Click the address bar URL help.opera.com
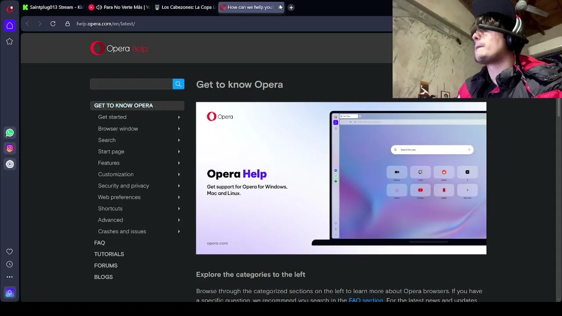 click(106, 24)
